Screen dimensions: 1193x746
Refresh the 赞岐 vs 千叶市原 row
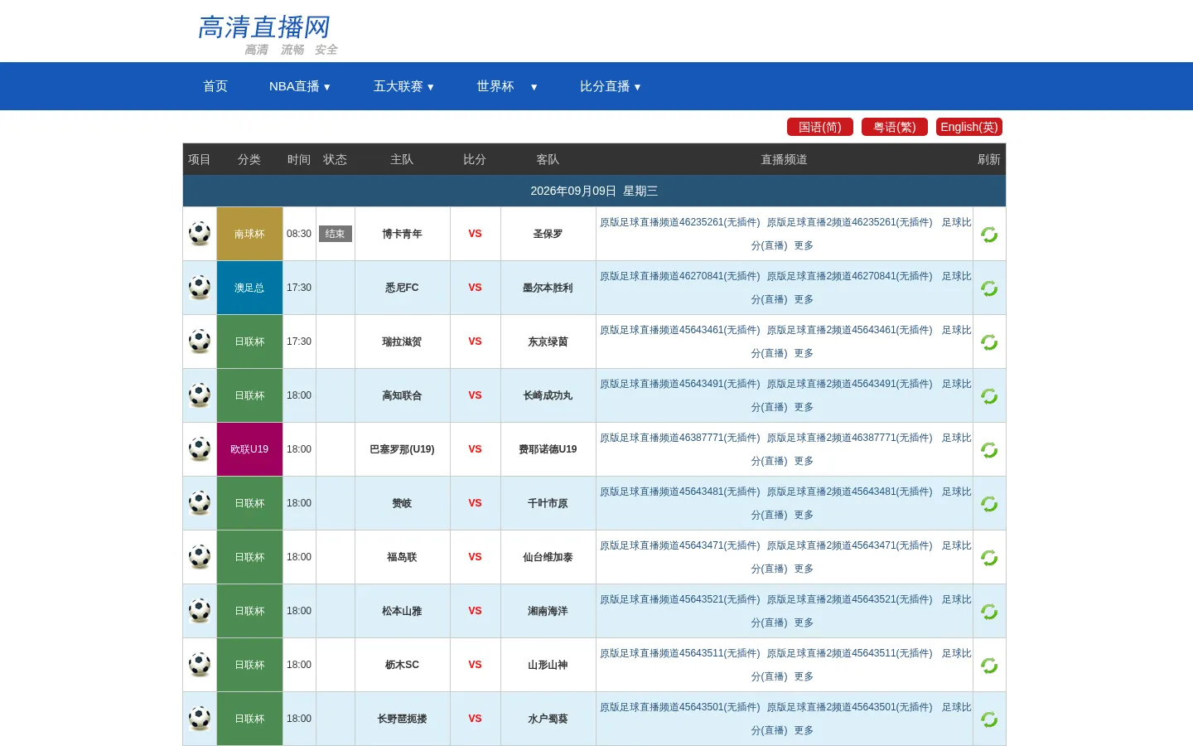click(989, 504)
